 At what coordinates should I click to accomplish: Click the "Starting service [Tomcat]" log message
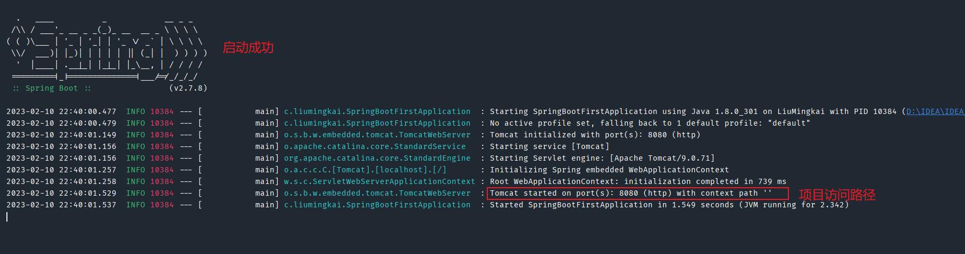click(x=549, y=146)
